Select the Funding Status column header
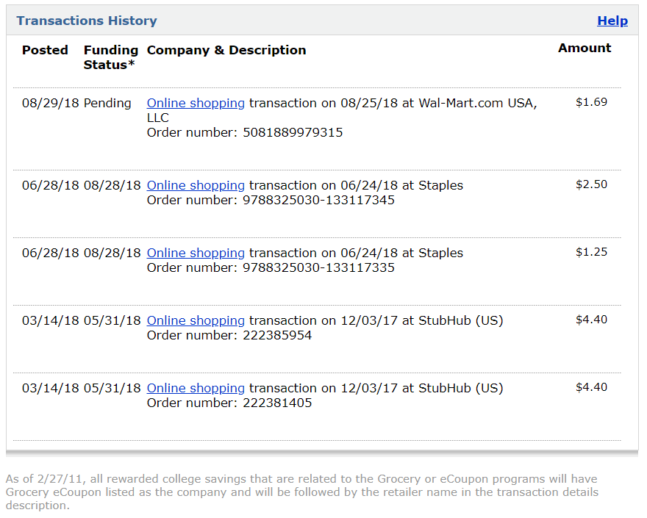The width and height of the screenshot is (647, 518). coord(110,57)
